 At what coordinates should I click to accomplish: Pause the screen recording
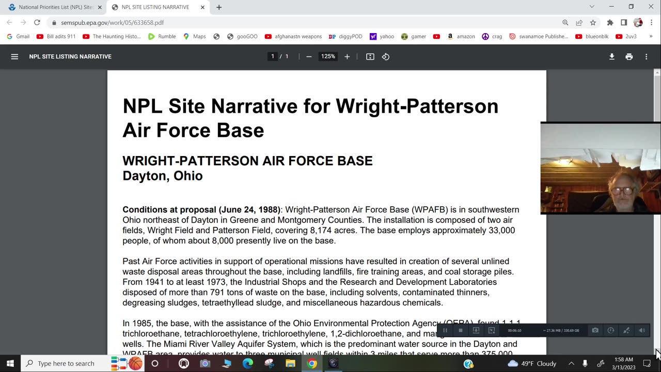pyautogui.click(x=445, y=330)
